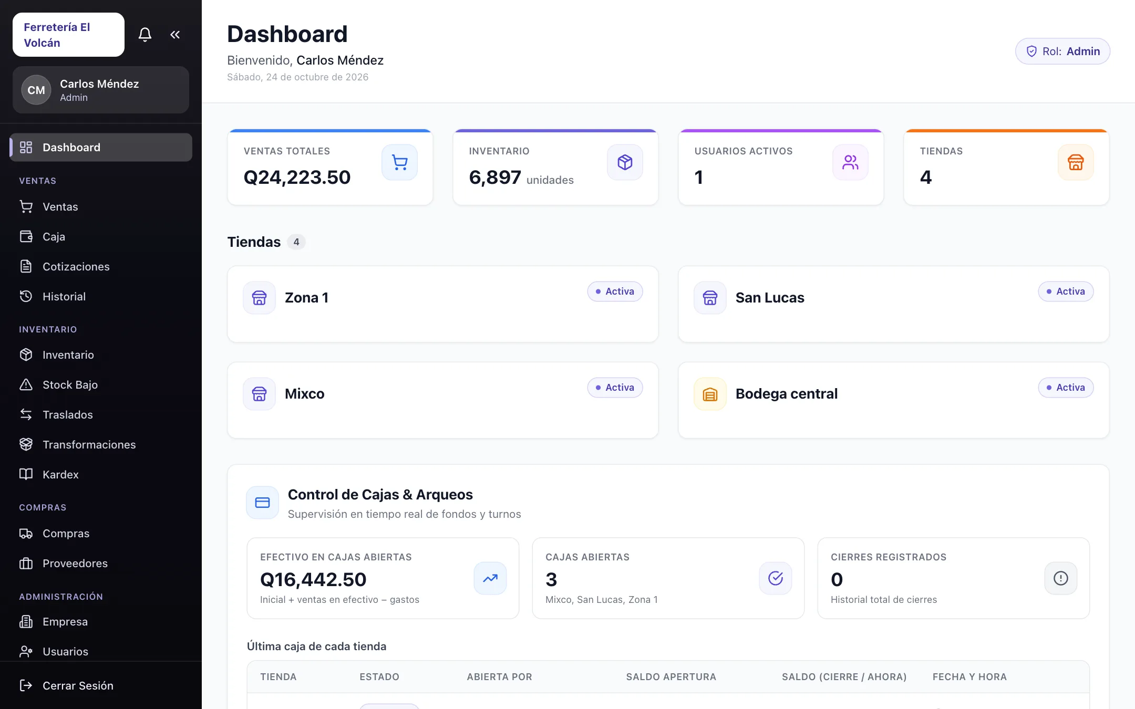
Task: Open the Zona 1 store card
Action: coord(443,304)
